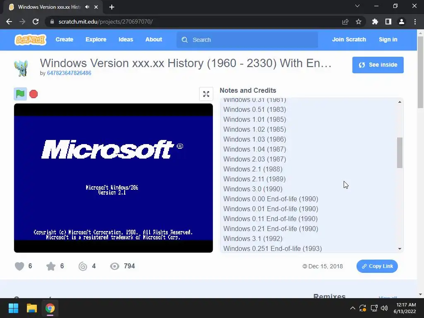Click Join Scratch
Screen dimensions: 424x318
[349, 39]
